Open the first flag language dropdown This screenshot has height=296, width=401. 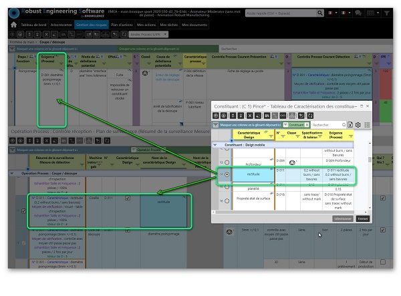coord(332,13)
